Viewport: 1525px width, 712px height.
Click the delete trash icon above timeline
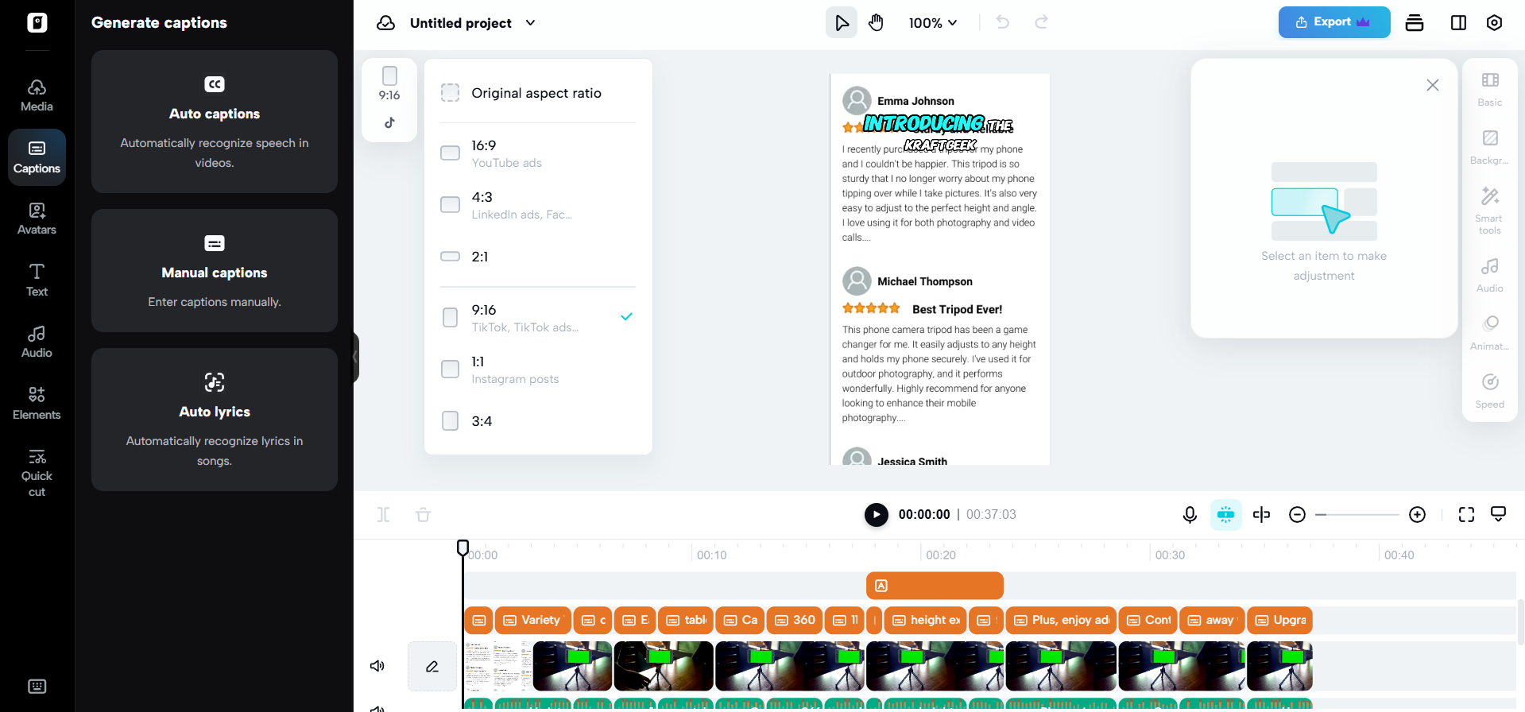coord(424,515)
